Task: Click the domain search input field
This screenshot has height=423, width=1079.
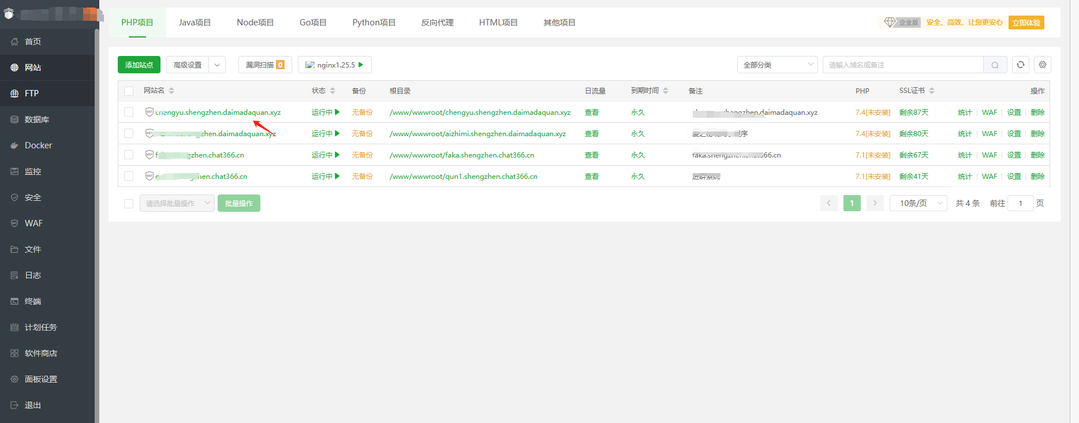Action: tap(903, 65)
